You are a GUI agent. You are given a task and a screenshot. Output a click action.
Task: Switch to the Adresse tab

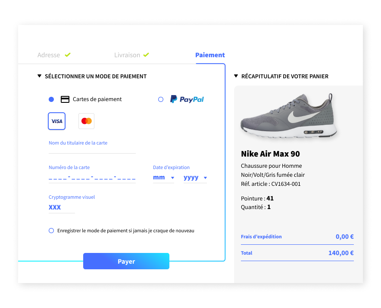tap(49, 55)
